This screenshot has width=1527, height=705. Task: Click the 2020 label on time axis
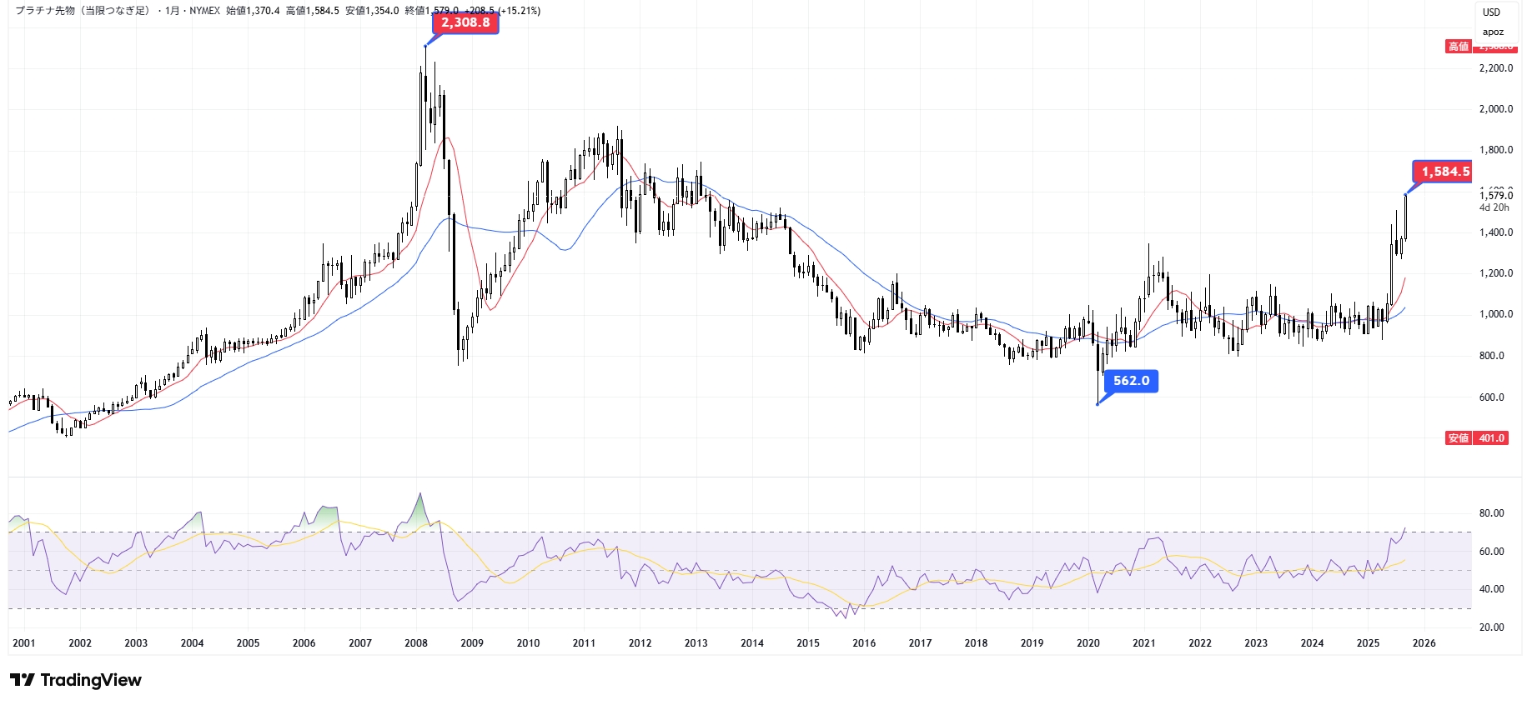coord(1087,643)
